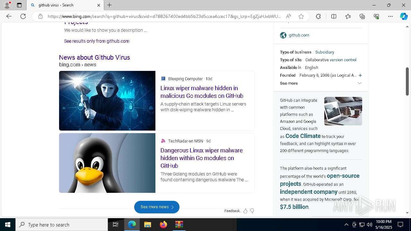
Task: Show hidden system tray icons
Action: point(346,225)
